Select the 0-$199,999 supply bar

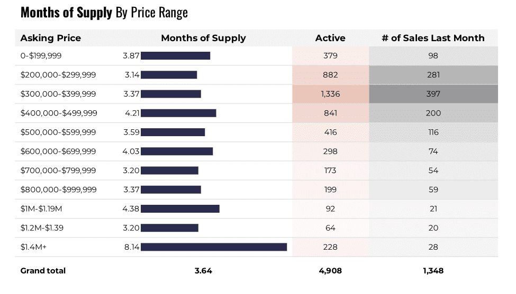coord(176,56)
